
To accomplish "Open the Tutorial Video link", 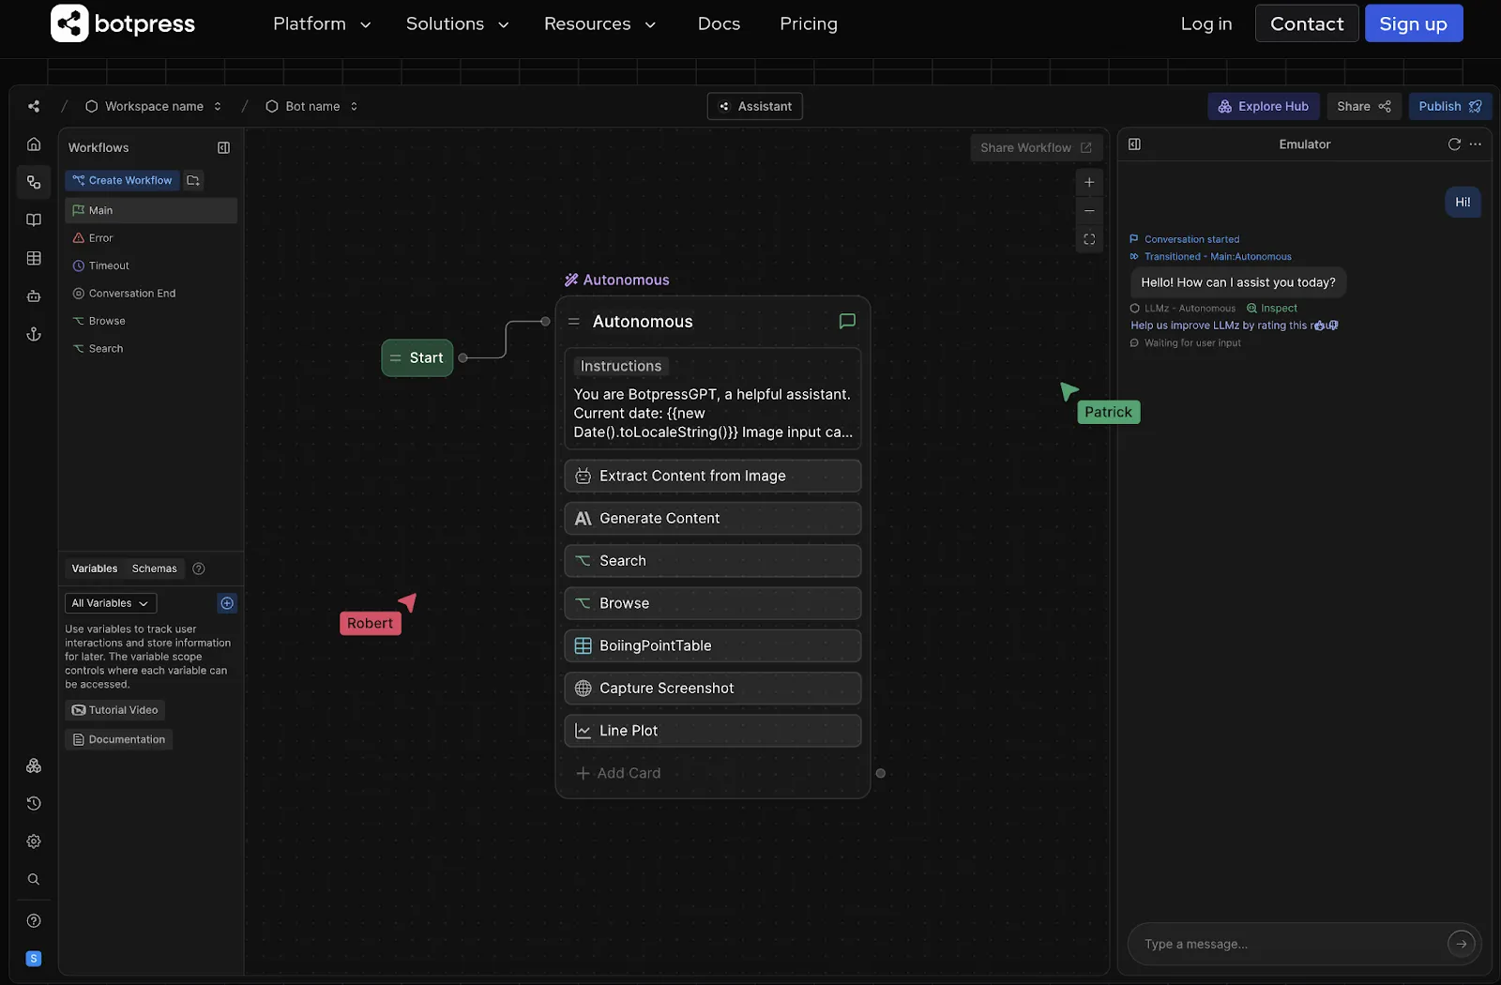I will pos(115,710).
